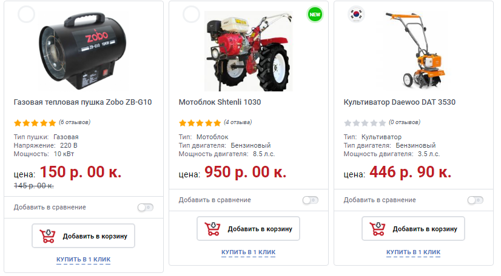
Task: Enable comparison switch for Motoblok Shtenli 1030
Action: coord(310,200)
